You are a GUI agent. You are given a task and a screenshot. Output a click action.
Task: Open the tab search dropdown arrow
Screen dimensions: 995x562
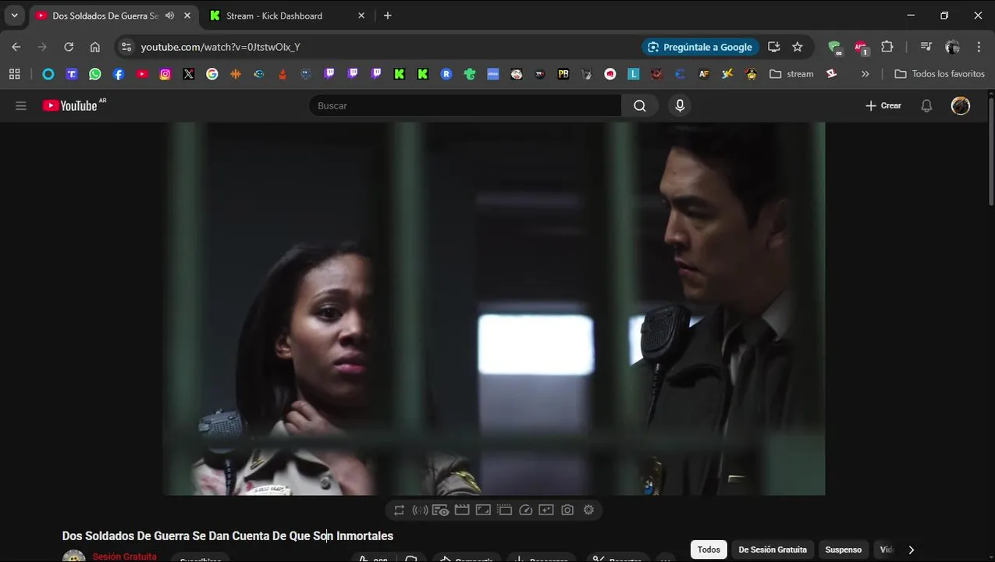tap(14, 16)
